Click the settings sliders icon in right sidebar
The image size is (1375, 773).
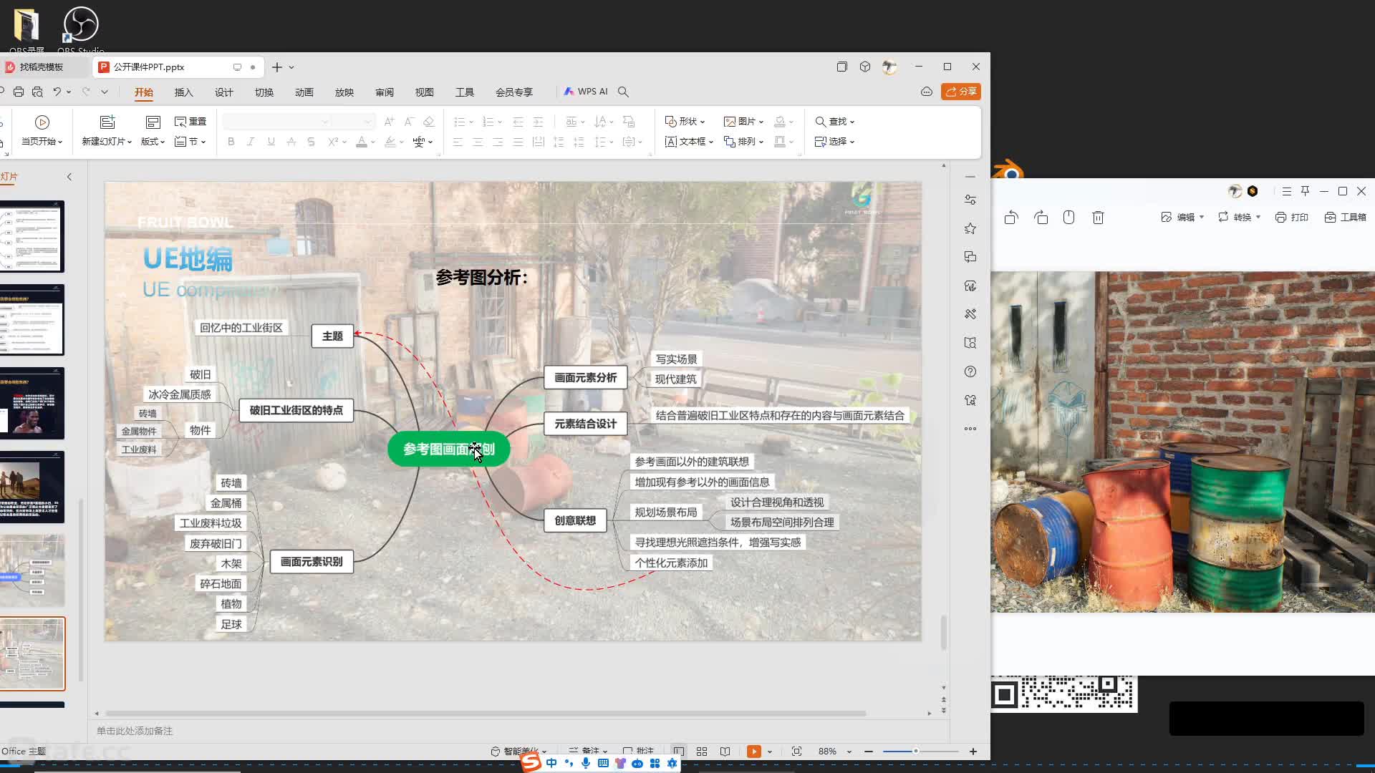click(x=970, y=200)
